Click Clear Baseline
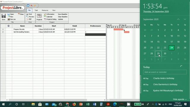The image size is (190, 107). tap(63, 17)
